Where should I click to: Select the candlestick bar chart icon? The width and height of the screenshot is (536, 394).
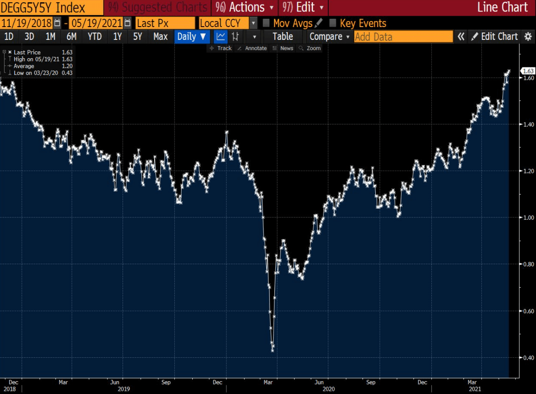click(x=235, y=36)
